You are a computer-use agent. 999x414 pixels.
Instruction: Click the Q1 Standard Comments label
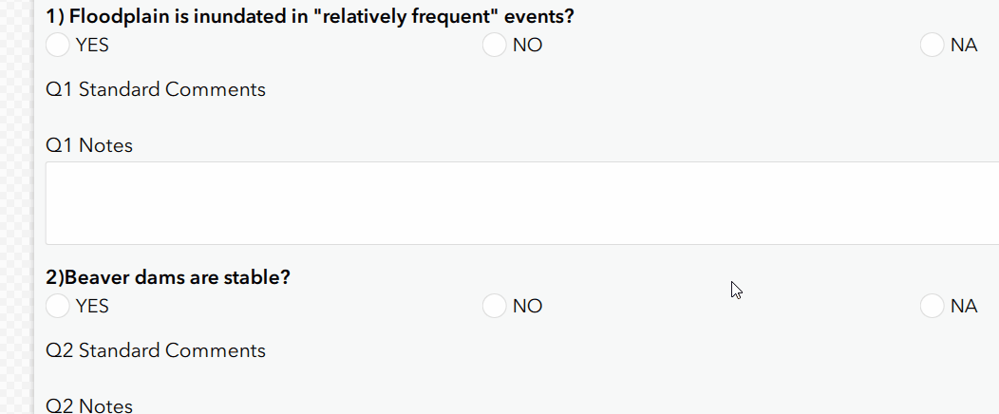(x=156, y=90)
